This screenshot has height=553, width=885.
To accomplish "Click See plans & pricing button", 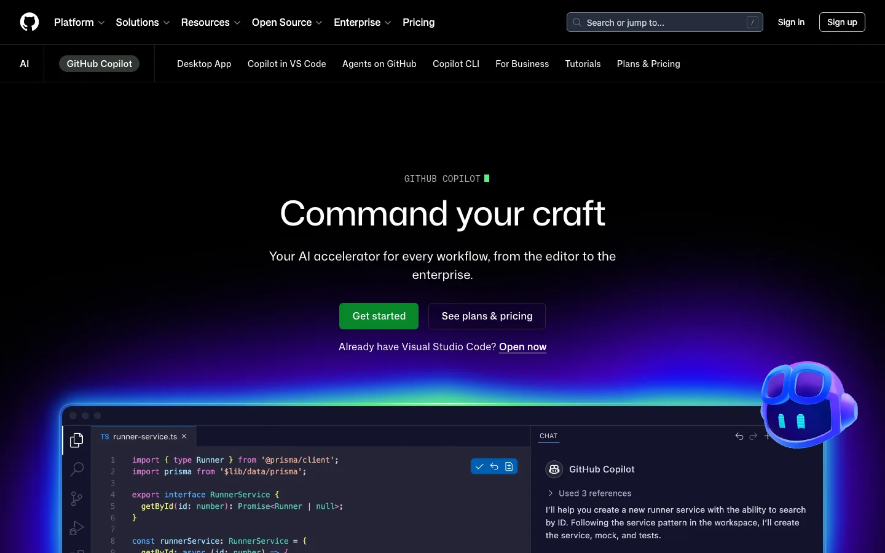I will [487, 316].
